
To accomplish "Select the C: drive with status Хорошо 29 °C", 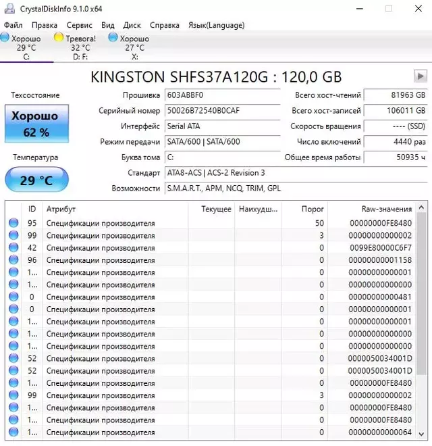I will 26,47.
